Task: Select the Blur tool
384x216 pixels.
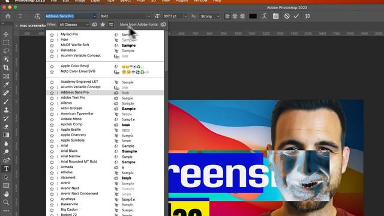Action: (7, 143)
